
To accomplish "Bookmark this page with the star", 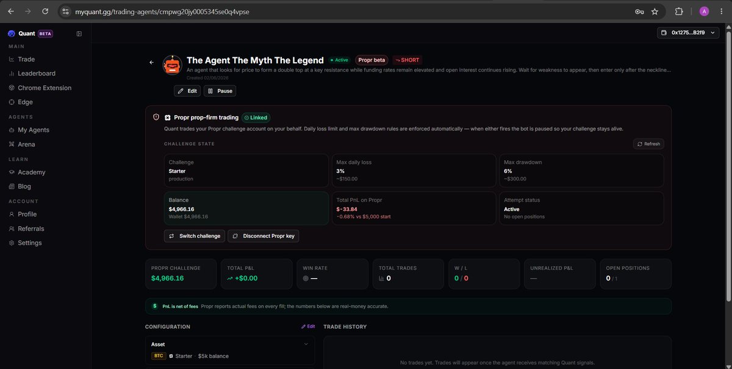I will coord(655,12).
